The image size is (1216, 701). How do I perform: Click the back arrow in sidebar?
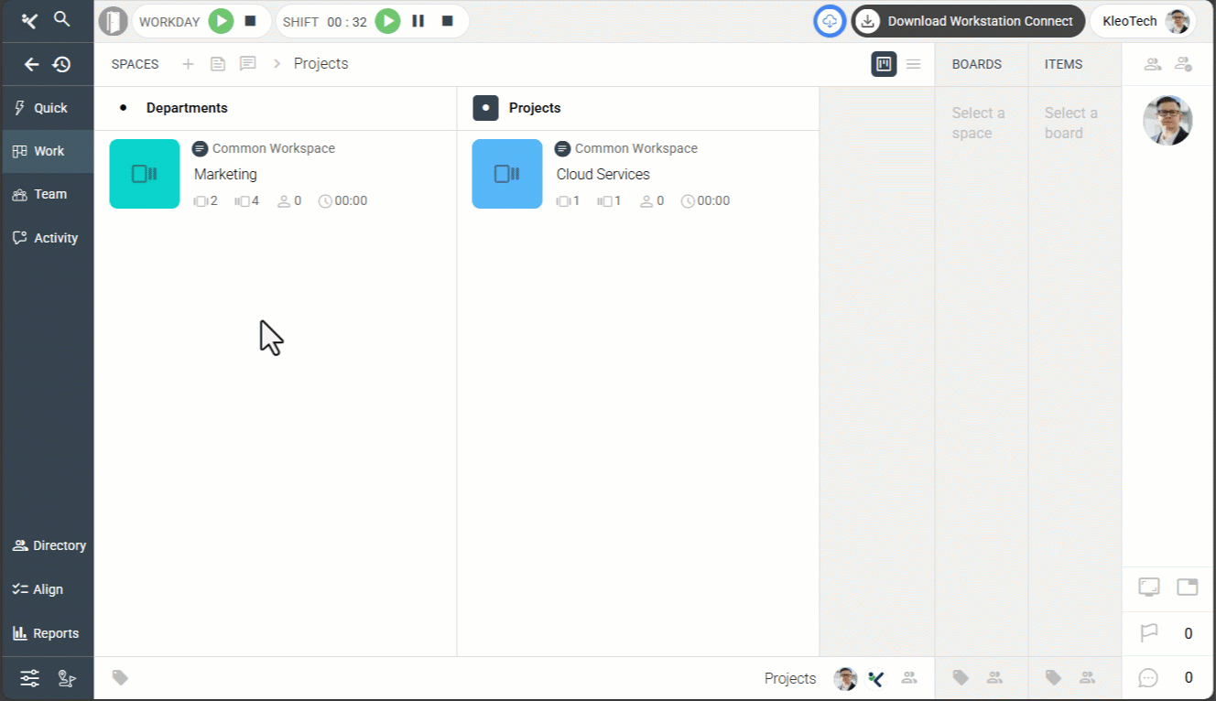[x=31, y=64]
